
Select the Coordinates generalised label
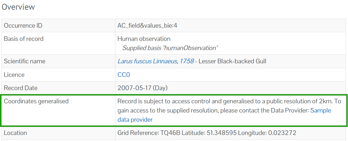[36, 101]
